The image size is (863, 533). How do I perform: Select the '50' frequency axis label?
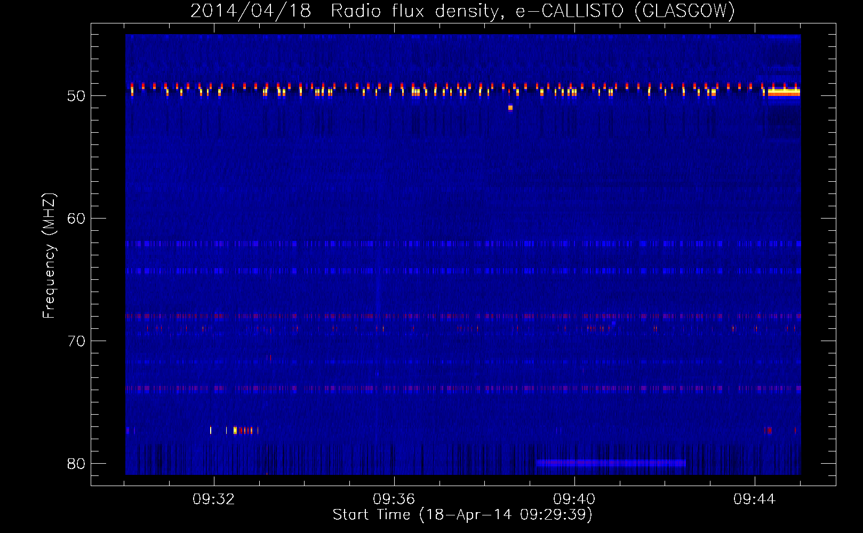click(76, 96)
